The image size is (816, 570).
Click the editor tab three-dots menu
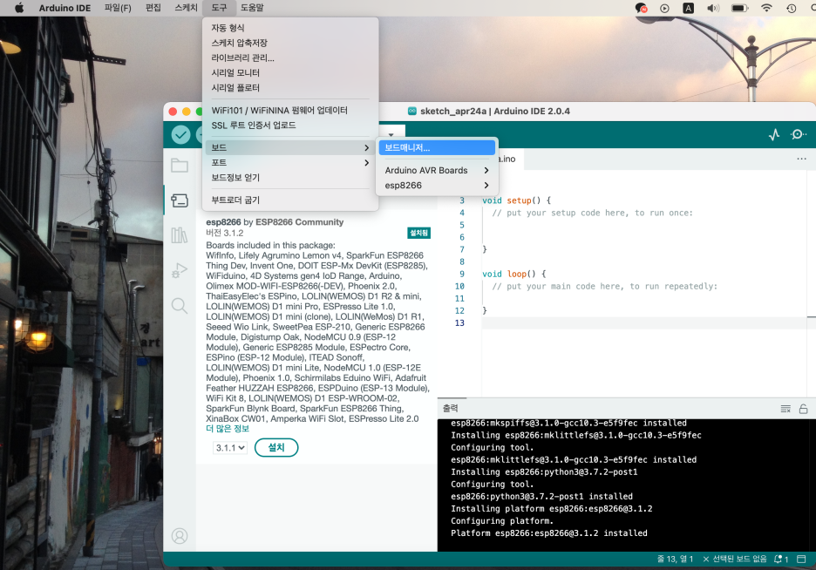point(801,159)
